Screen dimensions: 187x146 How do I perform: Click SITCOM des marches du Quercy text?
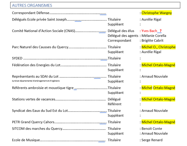click(x=37, y=129)
